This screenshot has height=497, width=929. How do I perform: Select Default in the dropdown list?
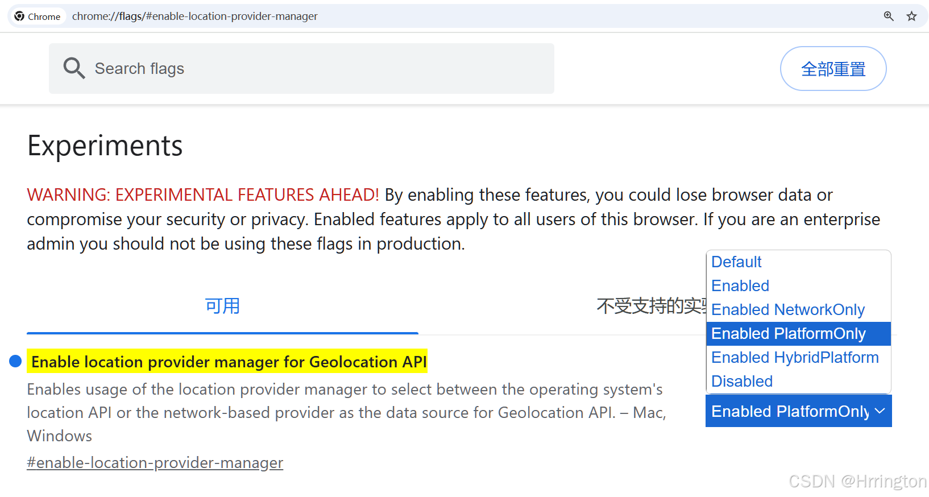(798, 262)
